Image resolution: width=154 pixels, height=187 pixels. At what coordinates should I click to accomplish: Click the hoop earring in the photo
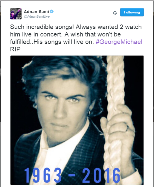pos(89,113)
